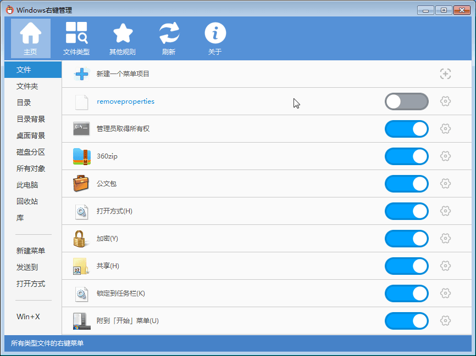
Task: Click the 新建一个菜单项目 label
Action: coord(123,74)
